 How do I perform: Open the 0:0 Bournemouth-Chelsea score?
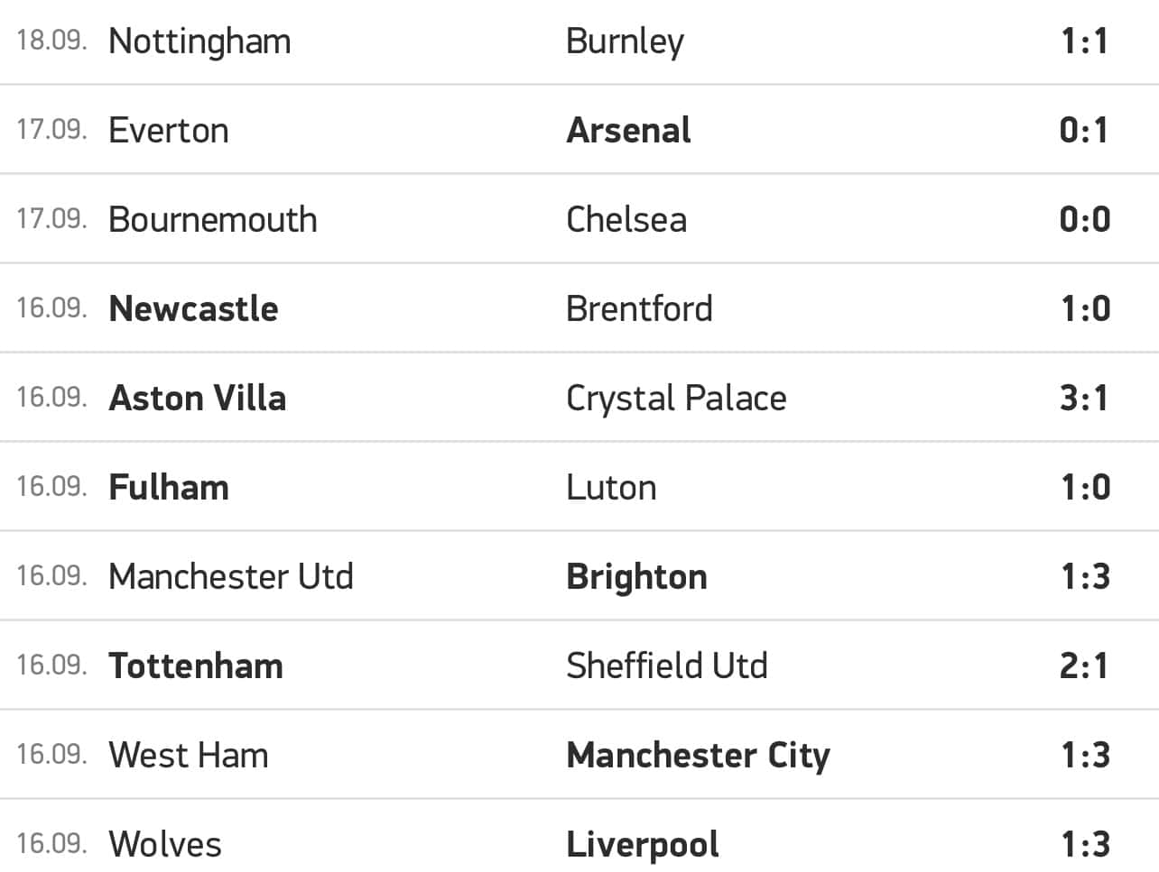click(1084, 220)
